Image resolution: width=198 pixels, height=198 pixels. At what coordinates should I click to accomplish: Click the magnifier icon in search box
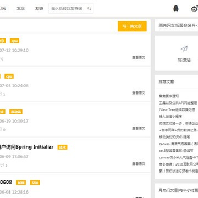point(89,8)
